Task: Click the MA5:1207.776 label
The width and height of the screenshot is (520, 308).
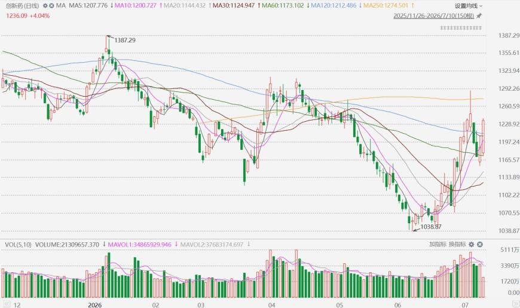Action: [x=88, y=5]
